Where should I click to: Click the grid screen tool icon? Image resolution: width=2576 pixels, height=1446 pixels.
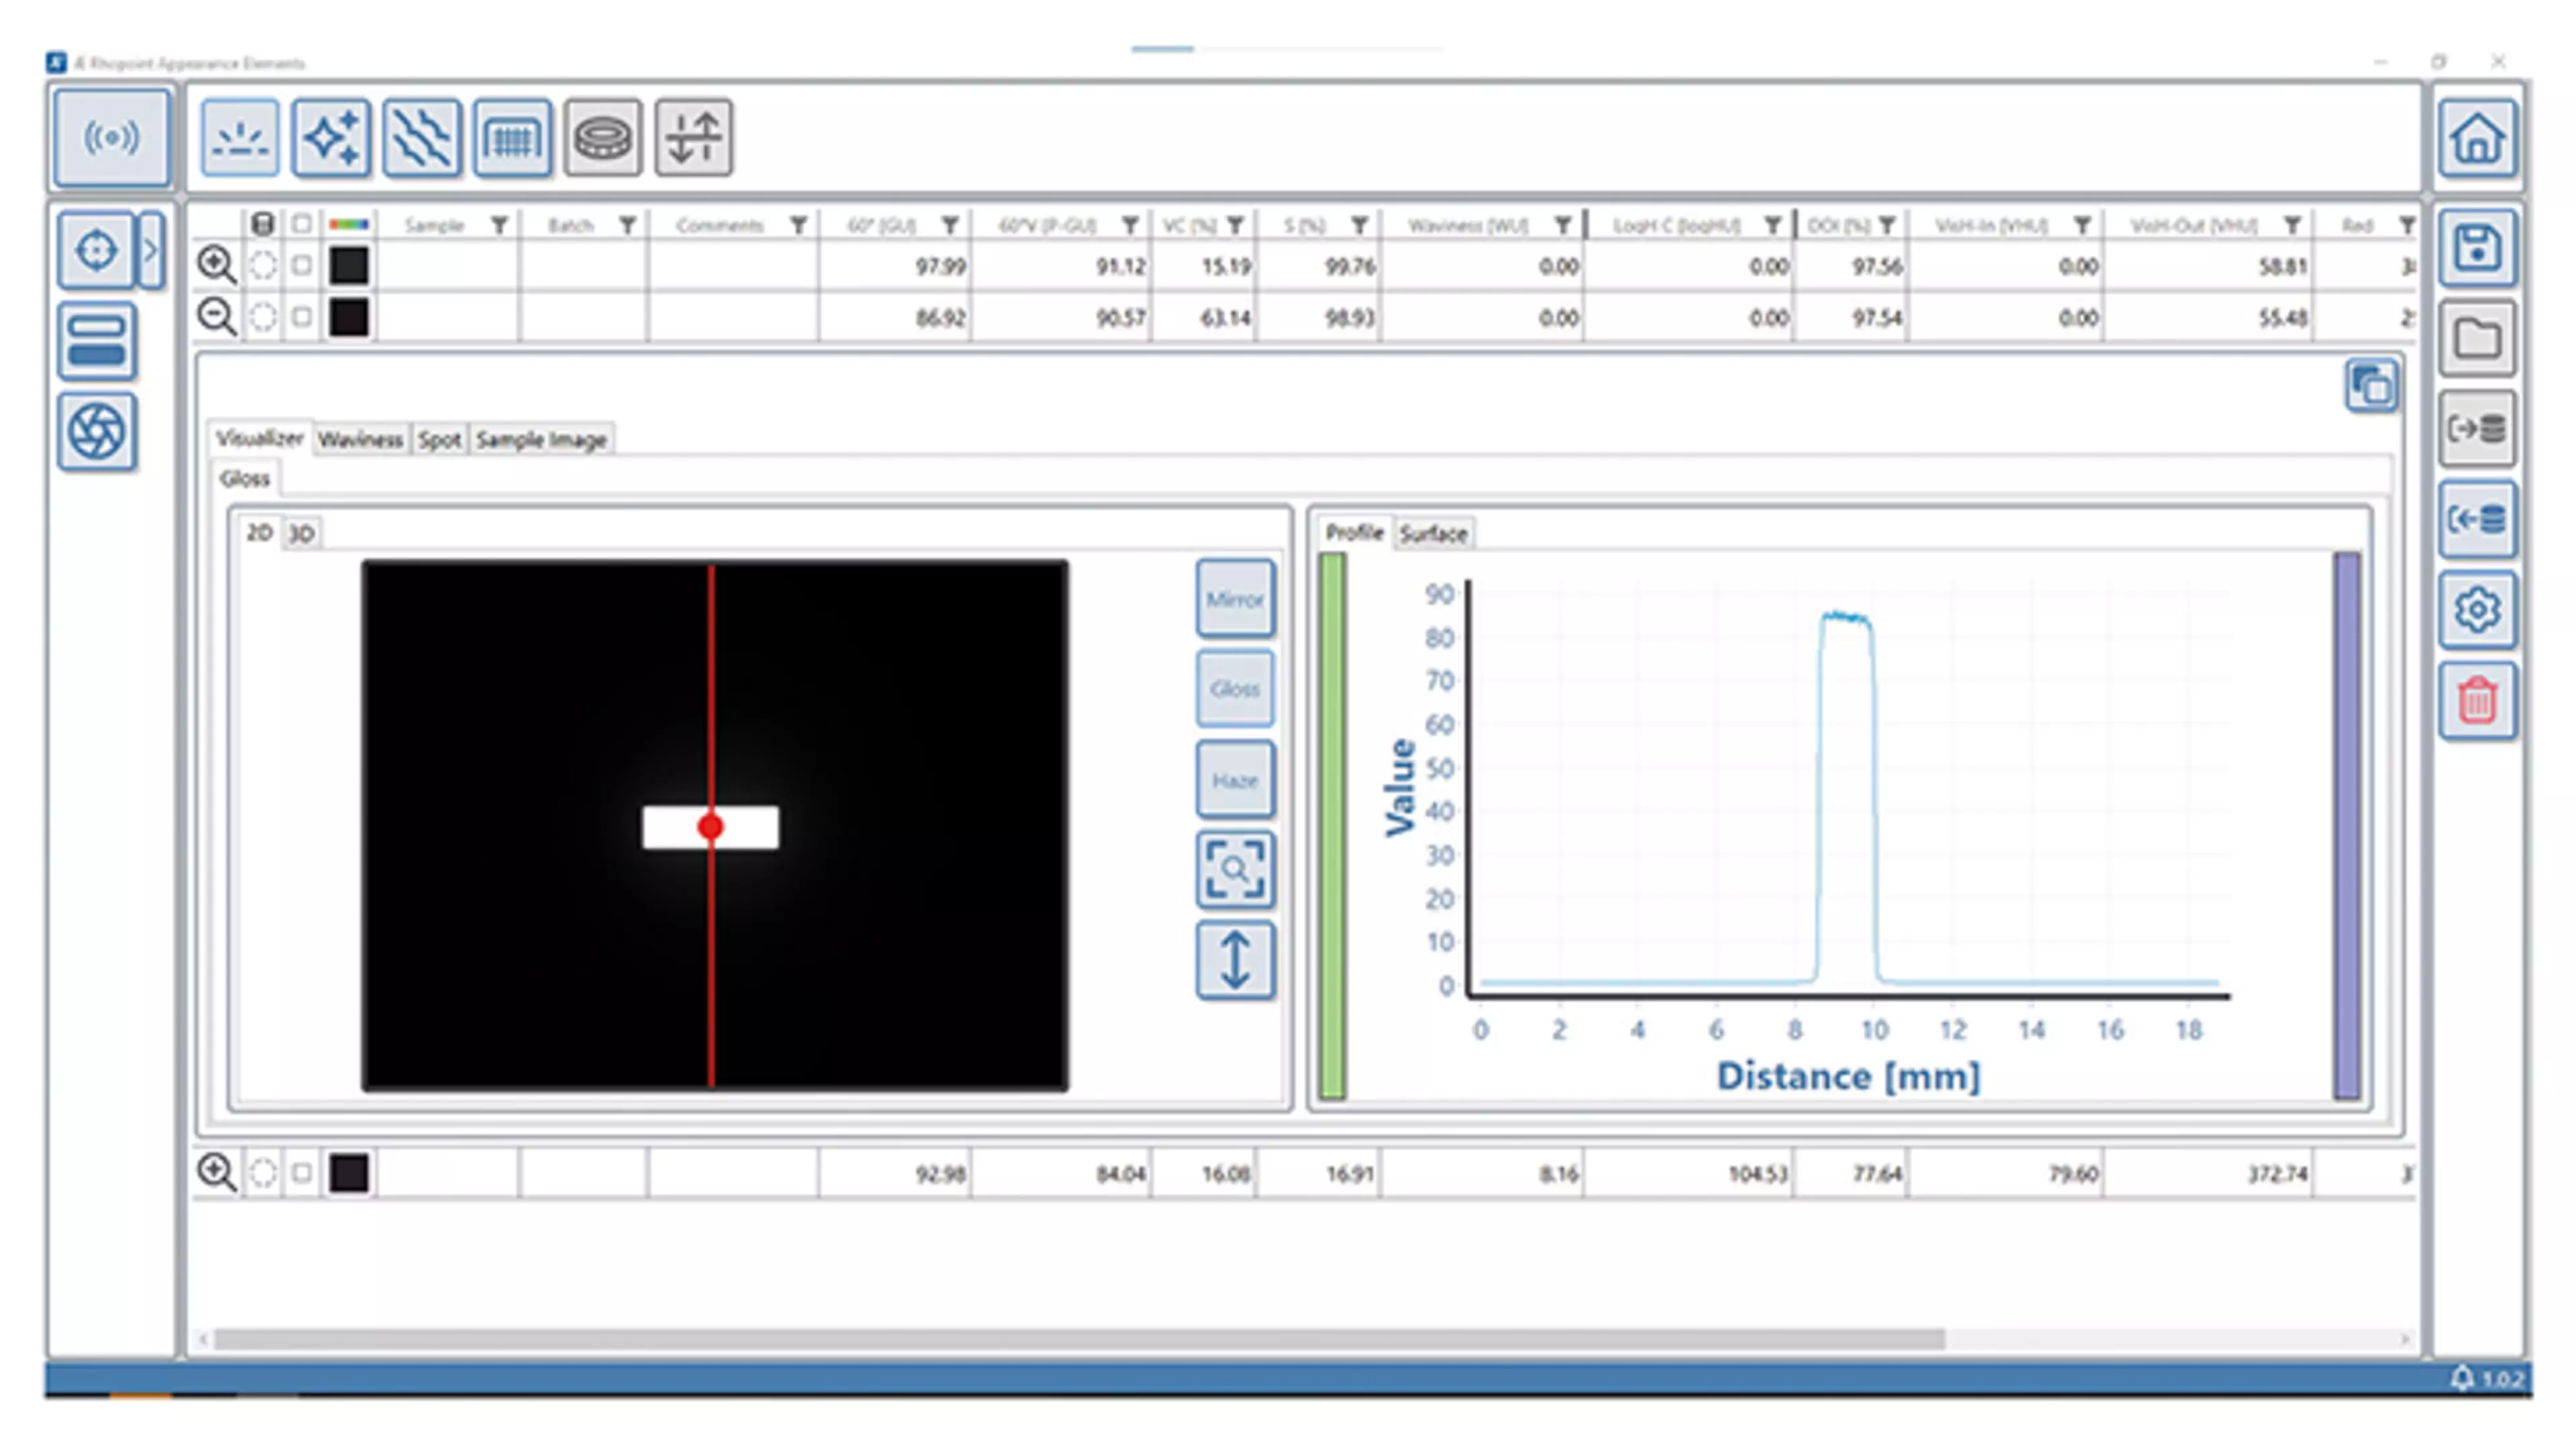coord(512,138)
